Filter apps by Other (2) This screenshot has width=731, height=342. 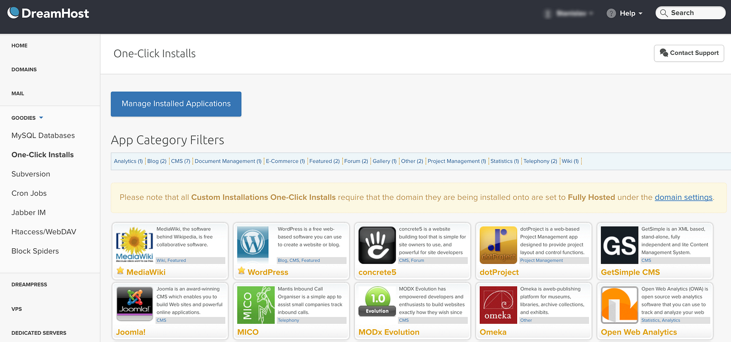tap(412, 161)
